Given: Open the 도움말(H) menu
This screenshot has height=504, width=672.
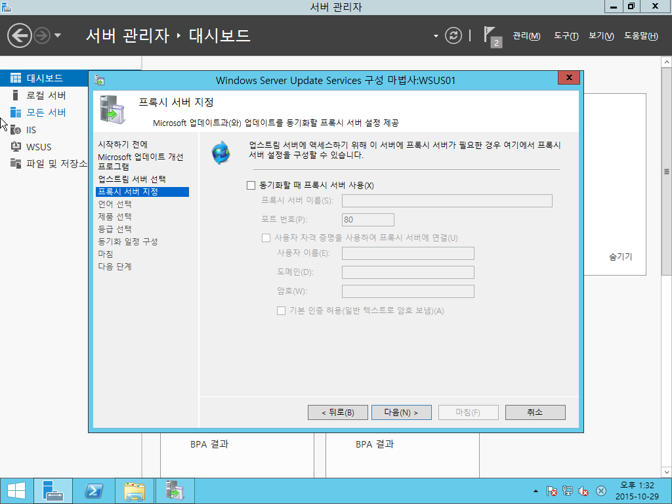Looking at the screenshot, I should [640, 36].
